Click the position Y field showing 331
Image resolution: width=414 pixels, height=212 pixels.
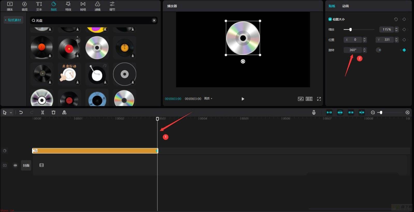click(x=385, y=40)
